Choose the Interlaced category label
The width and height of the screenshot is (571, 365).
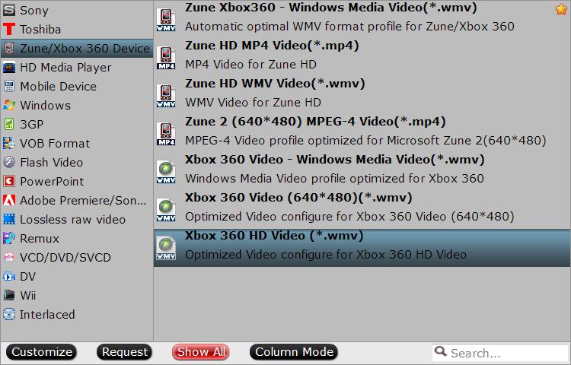(47, 314)
